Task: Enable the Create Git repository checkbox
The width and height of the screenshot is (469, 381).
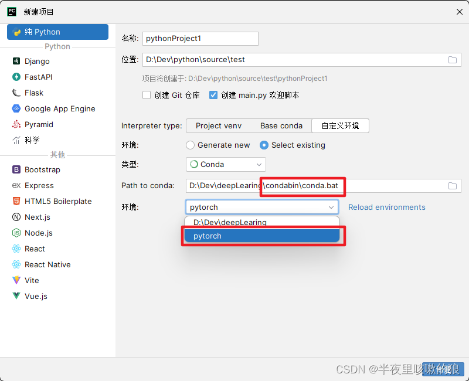Action: point(147,95)
